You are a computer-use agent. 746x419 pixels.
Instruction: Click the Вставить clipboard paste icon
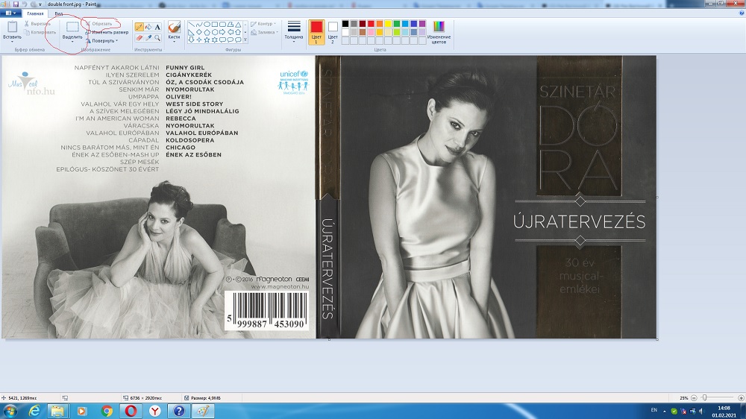[12, 27]
